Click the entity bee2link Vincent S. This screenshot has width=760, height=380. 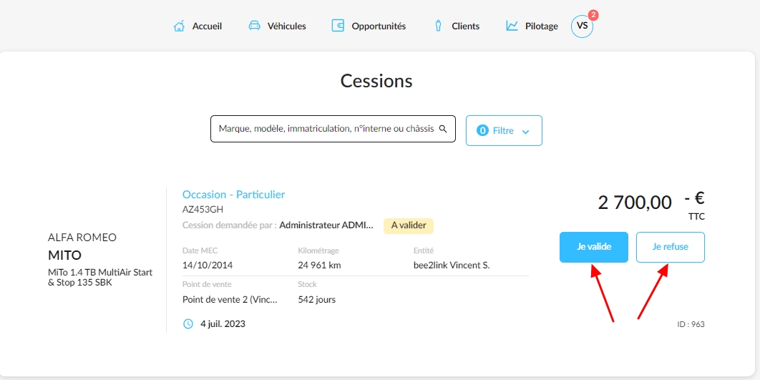click(x=452, y=265)
